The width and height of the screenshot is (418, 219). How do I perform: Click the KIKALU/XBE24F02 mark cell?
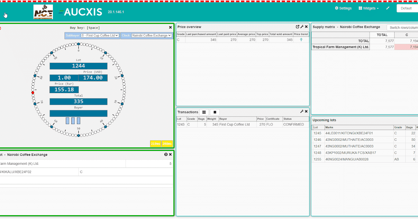point(39,172)
